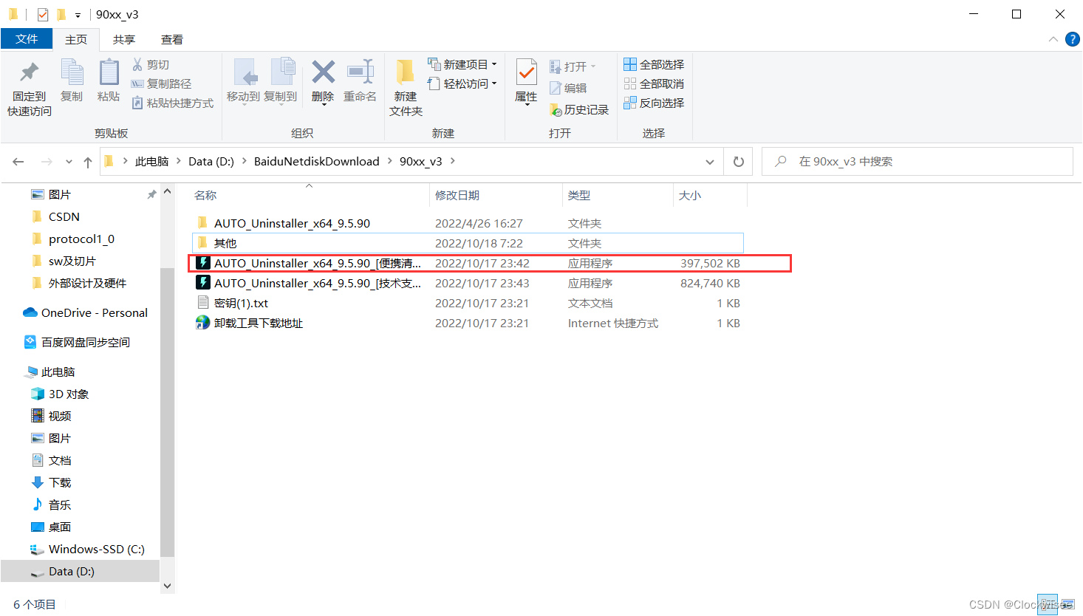
Task: Click the Paste ribbon icon
Action: [x=109, y=81]
